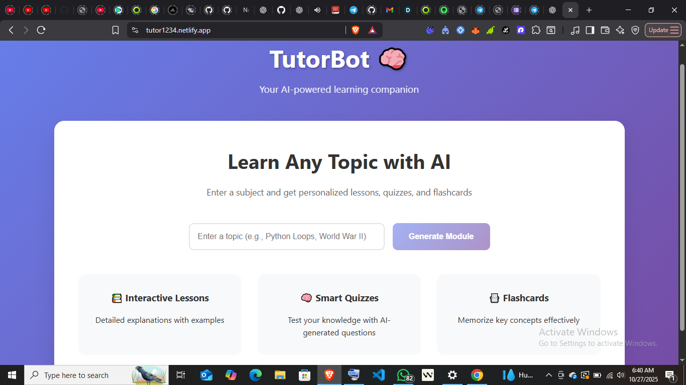Open Brave Rewards triangle icon
The image size is (686, 385).
(372, 30)
